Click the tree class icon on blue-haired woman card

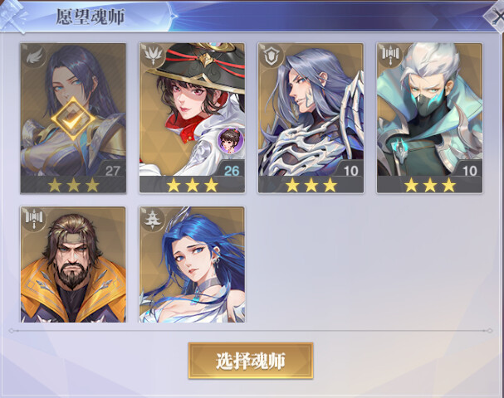[153, 220]
